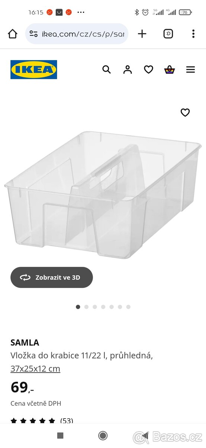Select the fourth image carousel dot
This screenshot has width=206, height=448.
pyautogui.click(x=103, y=307)
